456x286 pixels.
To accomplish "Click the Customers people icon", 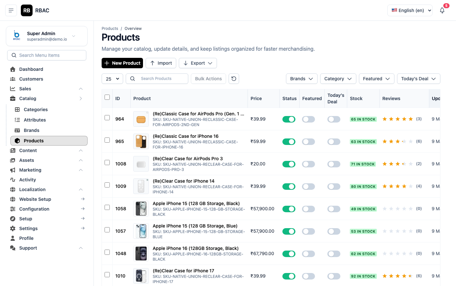I will [x=13, y=79].
